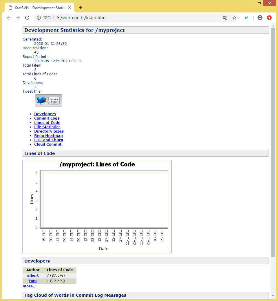Select the generated date 2020-01-31 23:36
The height and width of the screenshot is (301, 278).
tap(50, 44)
